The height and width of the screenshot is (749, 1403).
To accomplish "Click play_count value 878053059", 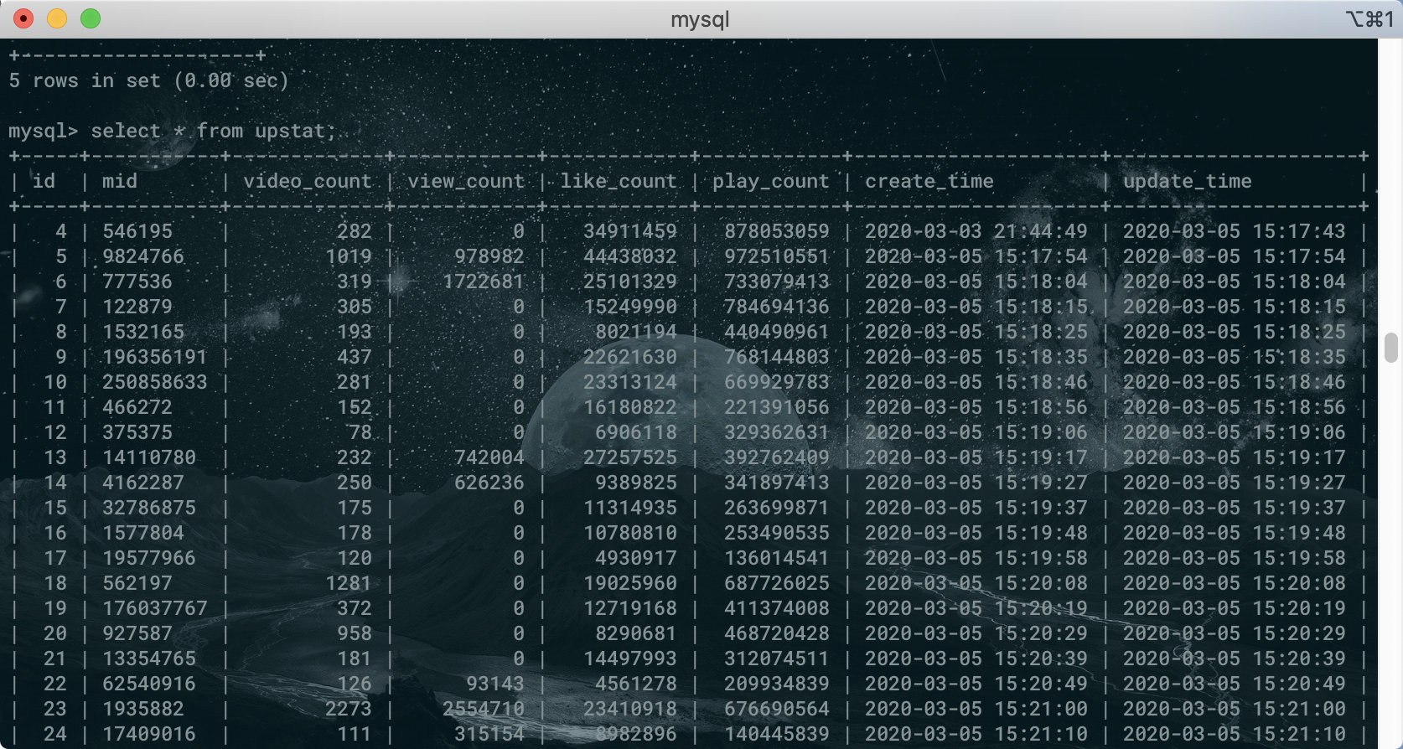I will coord(777,232).
